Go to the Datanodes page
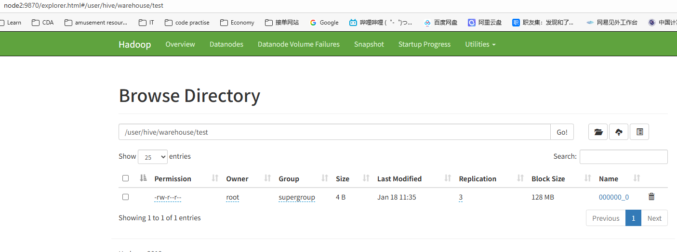677x252 pixels. coord(226,44)
